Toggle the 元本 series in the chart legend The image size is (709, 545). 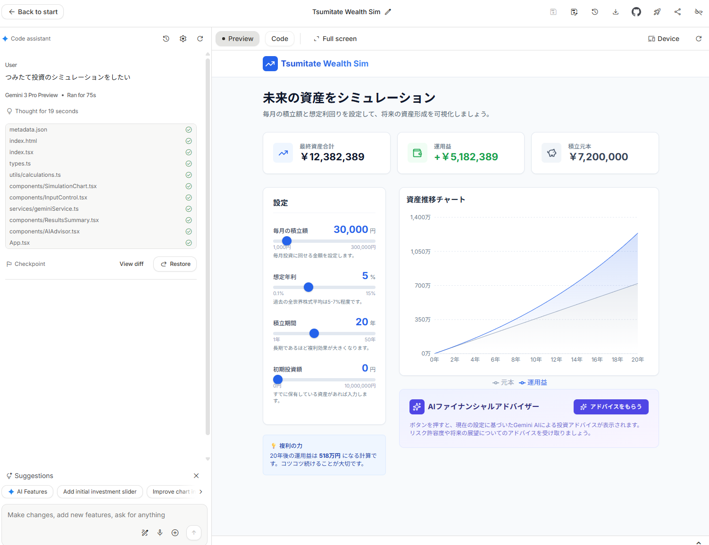tap(503, 382)
